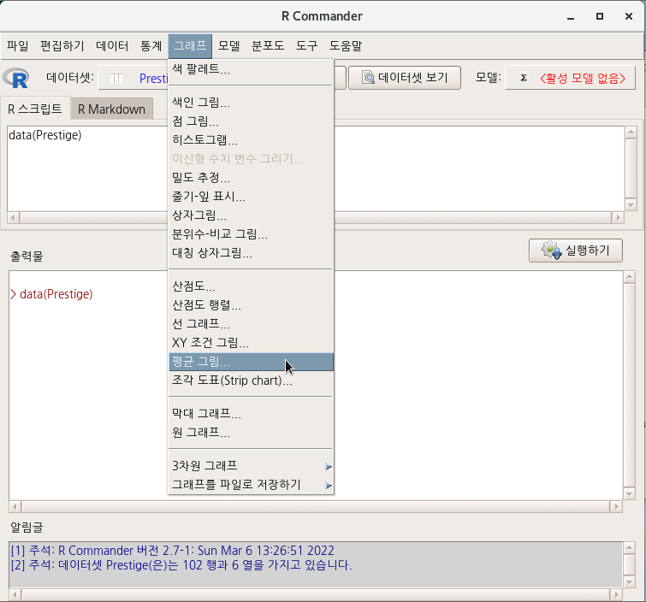This screenshot has width=646, height=602.
Task: Click the messages pane scroll up arrow
Action: (629, 547)
